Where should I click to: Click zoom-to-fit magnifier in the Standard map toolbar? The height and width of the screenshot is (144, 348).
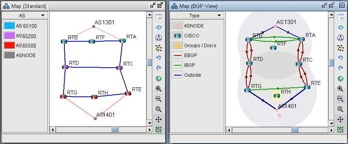(158, 109)
